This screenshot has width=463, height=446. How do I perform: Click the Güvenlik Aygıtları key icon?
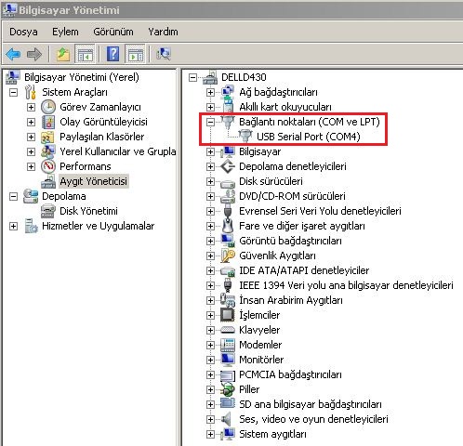point(228,256)
